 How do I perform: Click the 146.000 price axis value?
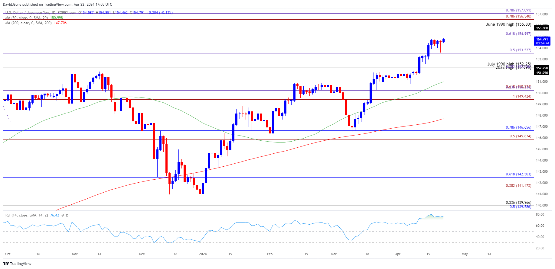click(542, 138)
